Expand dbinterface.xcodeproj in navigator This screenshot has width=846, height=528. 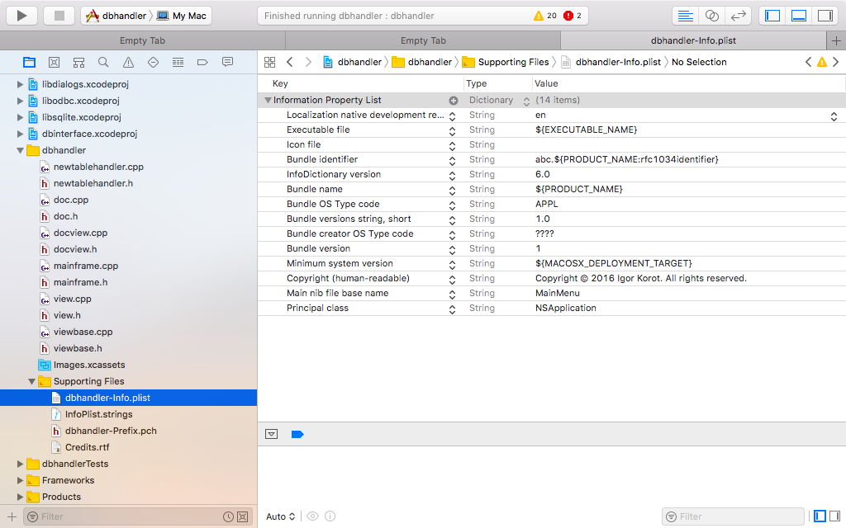tap(20, 134)
